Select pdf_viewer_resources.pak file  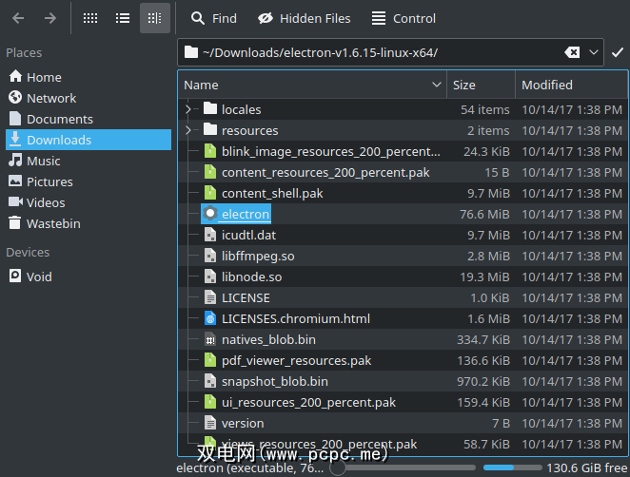(297, 361)
